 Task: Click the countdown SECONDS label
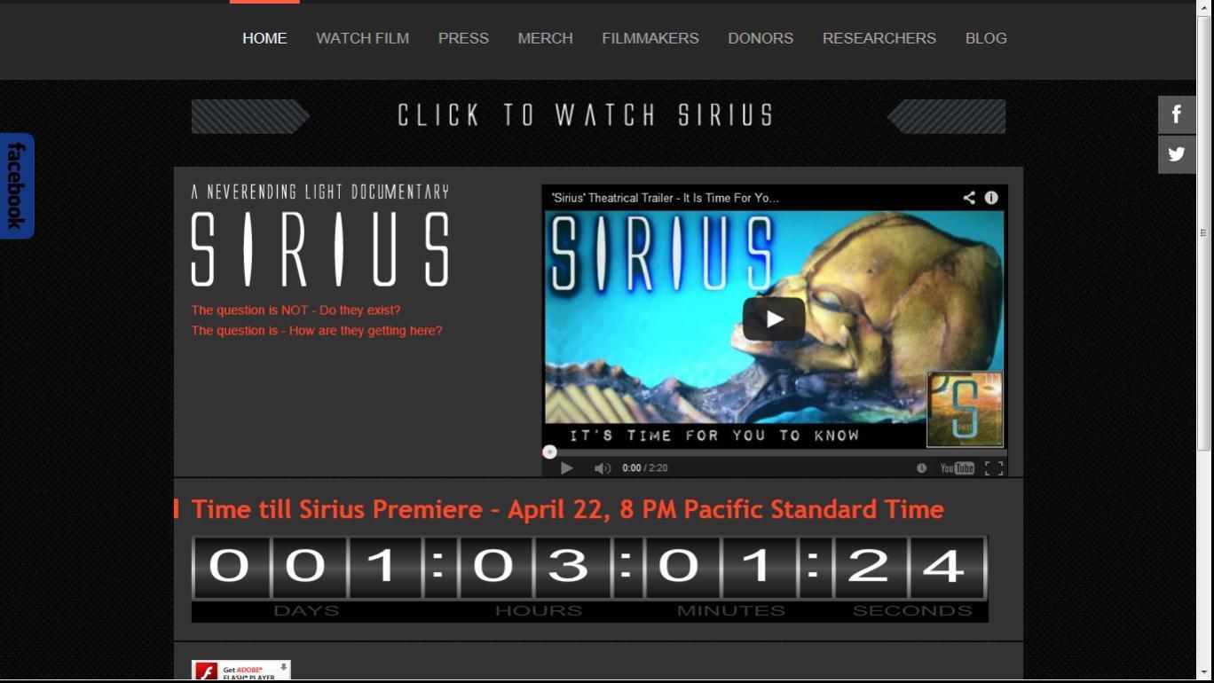click(912, 610)
